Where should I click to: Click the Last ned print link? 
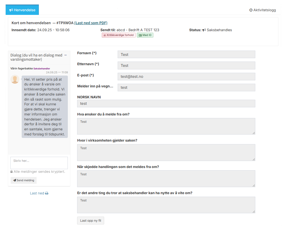point(39,193)
